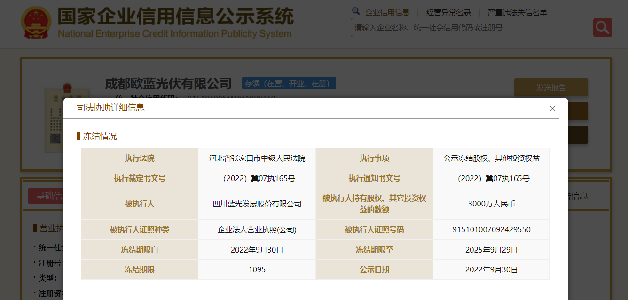
Task: Focus the enterprise name search input
Action: 472,27
